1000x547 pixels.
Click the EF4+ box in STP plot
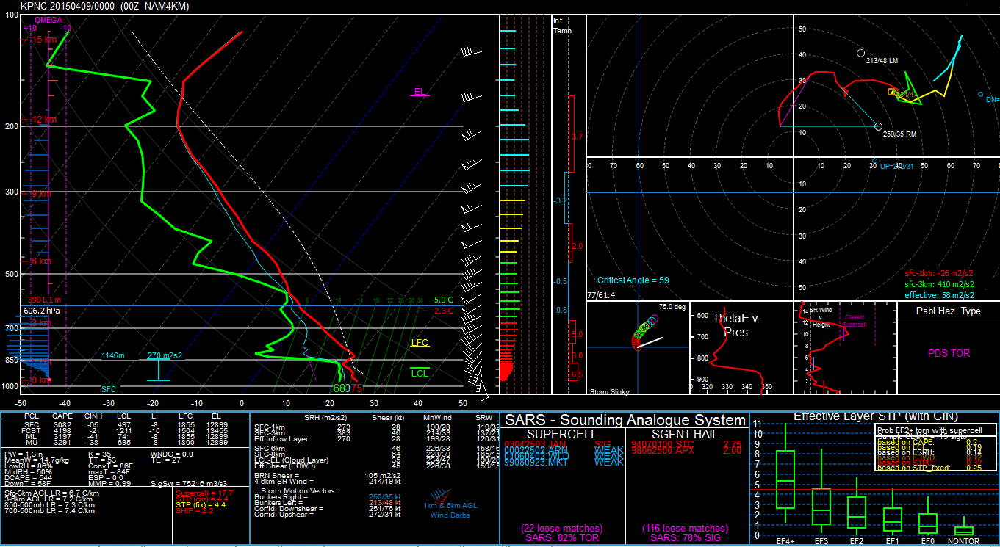point(785,479)
